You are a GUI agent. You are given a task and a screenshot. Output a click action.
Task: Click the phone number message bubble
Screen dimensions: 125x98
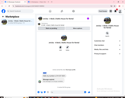[x=54, y=76]
